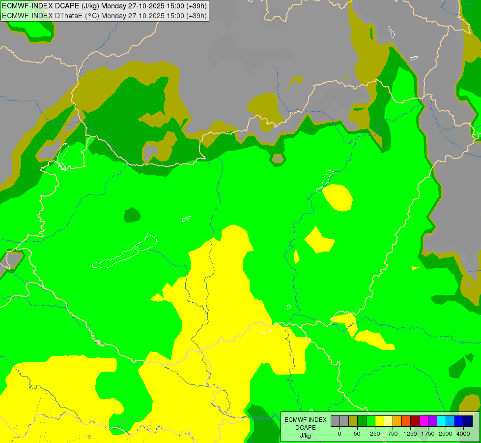Choose the orange legend swatch

397,421
